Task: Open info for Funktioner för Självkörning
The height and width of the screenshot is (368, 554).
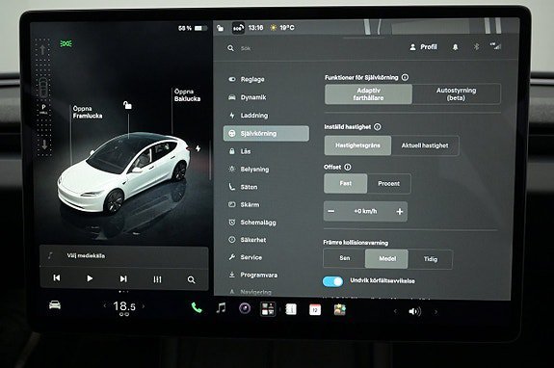Action: (x=406, y=77)
